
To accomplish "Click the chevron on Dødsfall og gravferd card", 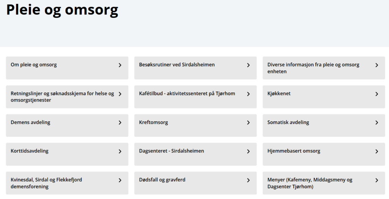I will click(x=248, y=180).
